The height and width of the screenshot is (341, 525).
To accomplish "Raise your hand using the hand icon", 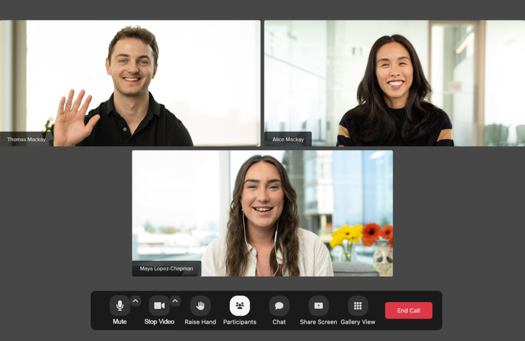I will pos(200,306).
